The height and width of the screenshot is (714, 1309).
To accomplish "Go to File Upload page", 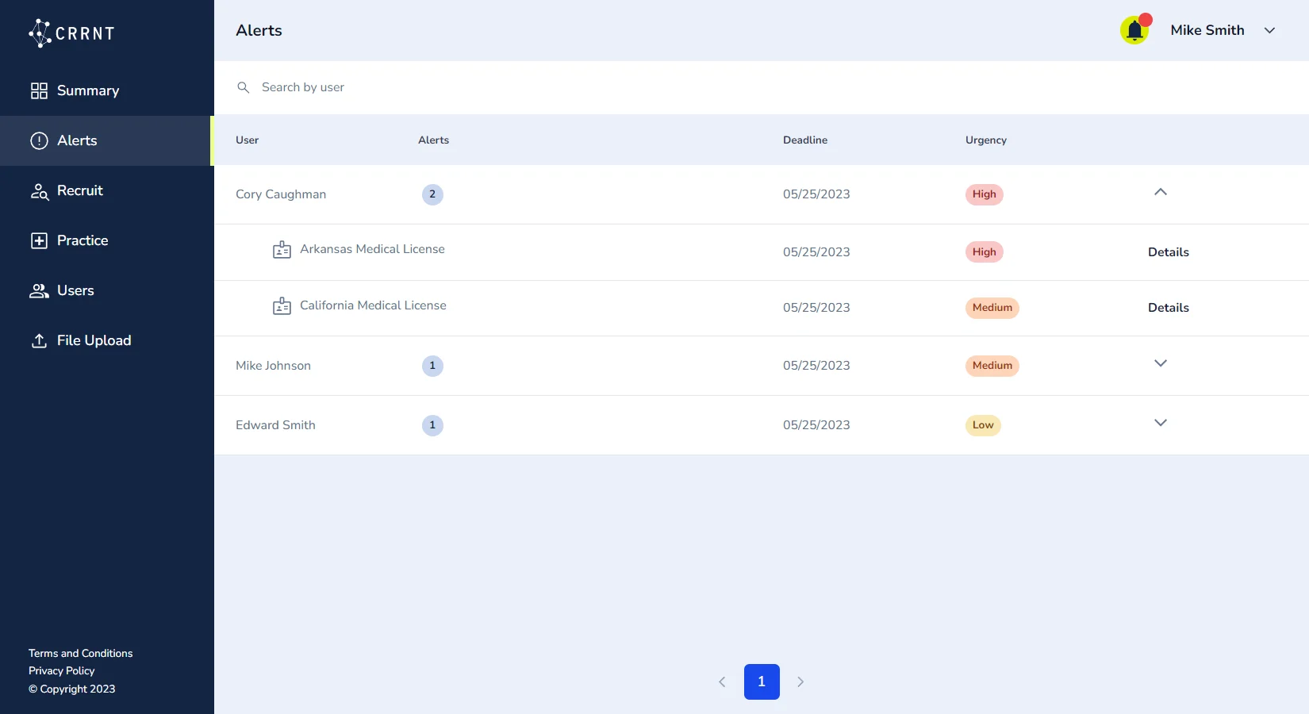I will click(x=94, y=340).
